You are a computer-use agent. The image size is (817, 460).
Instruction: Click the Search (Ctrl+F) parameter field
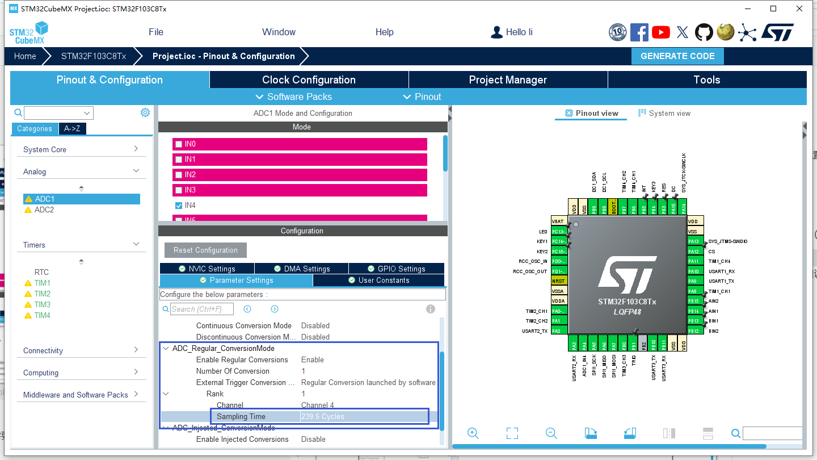(202, 309)
